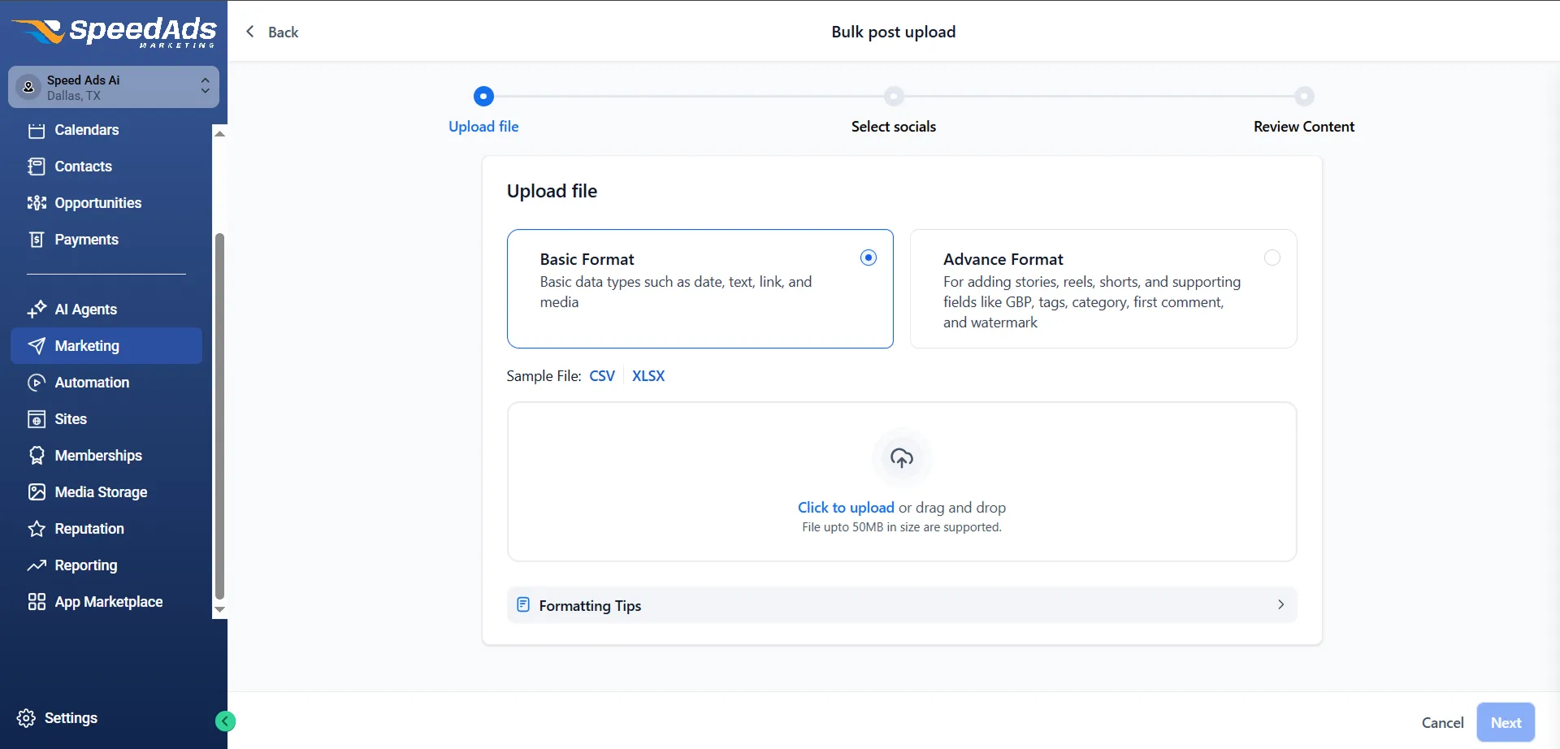Open the Sites sidebar icon
The image size is (1560, 749).
point(37,419)
